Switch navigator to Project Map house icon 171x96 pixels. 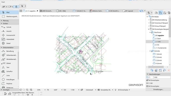pyautogui.click(x=156, y=13)
